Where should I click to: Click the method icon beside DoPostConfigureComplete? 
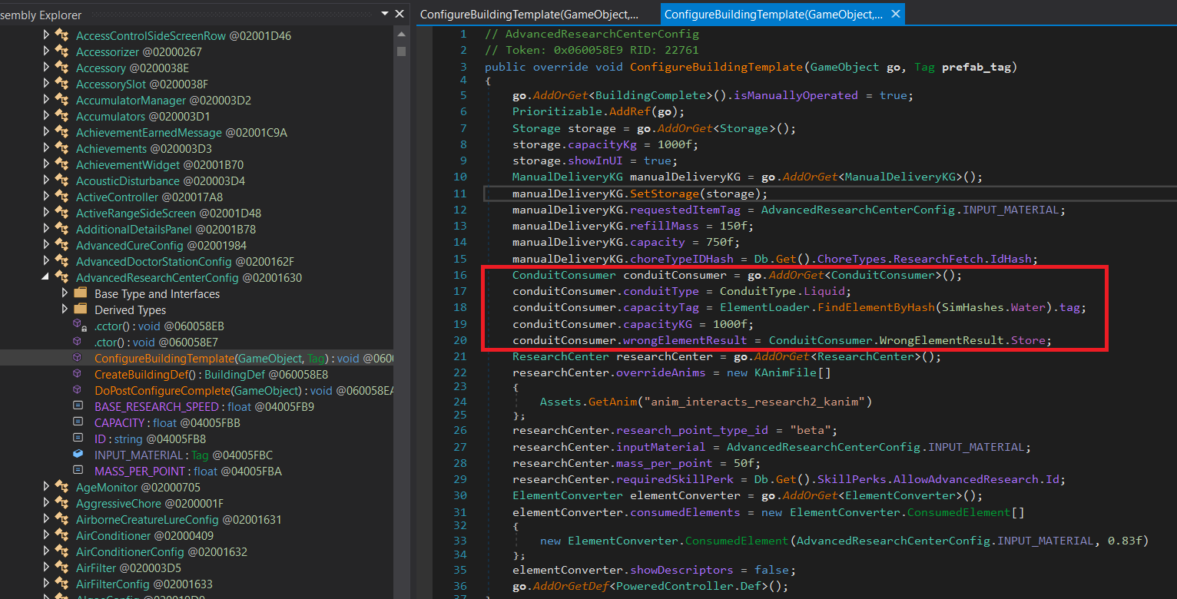78,391
